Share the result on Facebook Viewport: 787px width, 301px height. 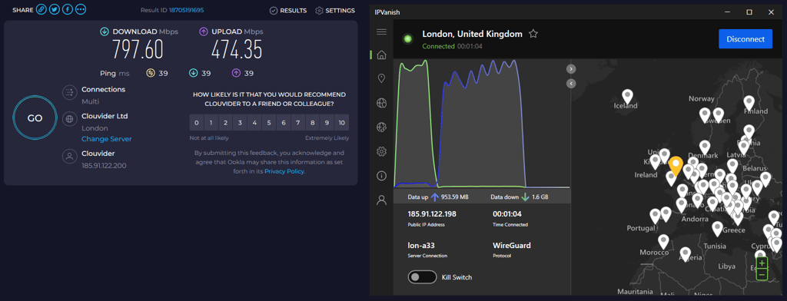pos(68,10)
